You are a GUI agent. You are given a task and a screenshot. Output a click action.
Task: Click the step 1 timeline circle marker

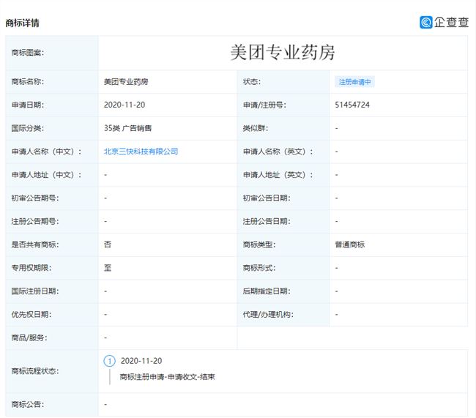coord(110,361)
